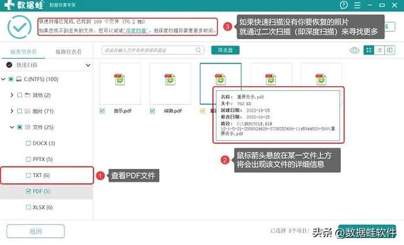
Task: Click the 图片 picture category icon
Action: 28,111
